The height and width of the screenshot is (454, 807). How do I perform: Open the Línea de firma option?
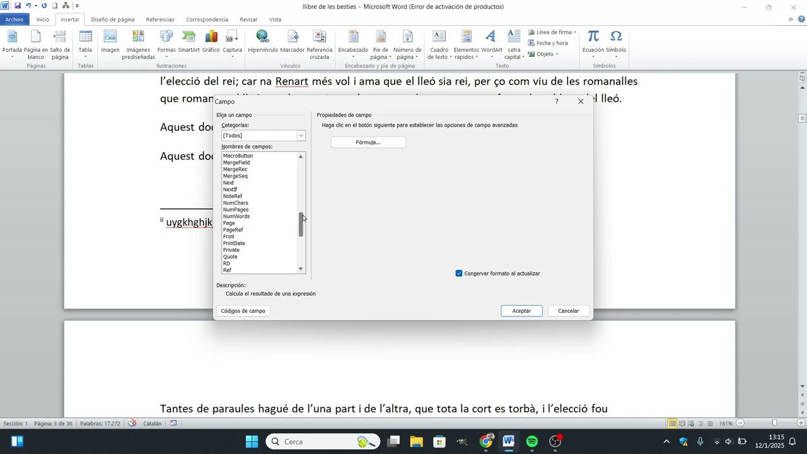click(x=550, y=32)
